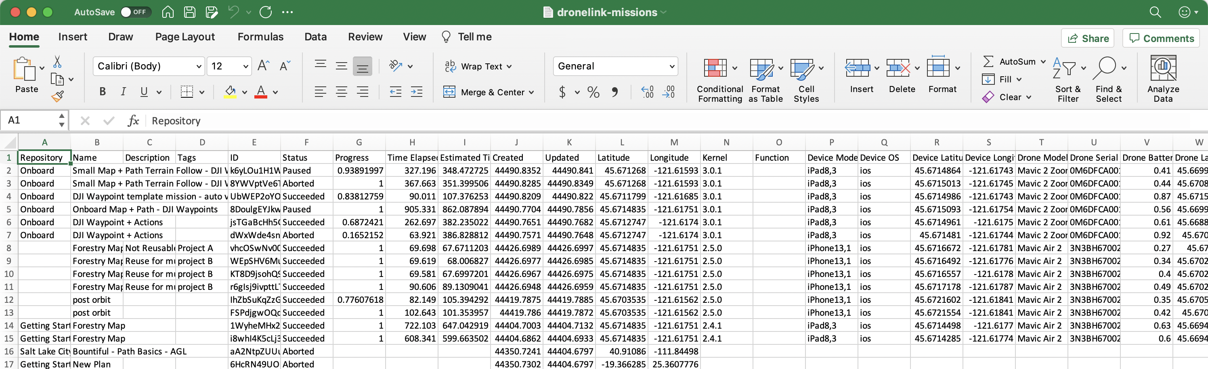Open Cell Styles gallery
Screen dimensions: 1208x369
point(806,80)
